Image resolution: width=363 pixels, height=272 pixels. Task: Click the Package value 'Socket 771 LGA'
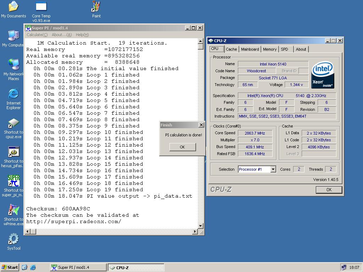273,78
